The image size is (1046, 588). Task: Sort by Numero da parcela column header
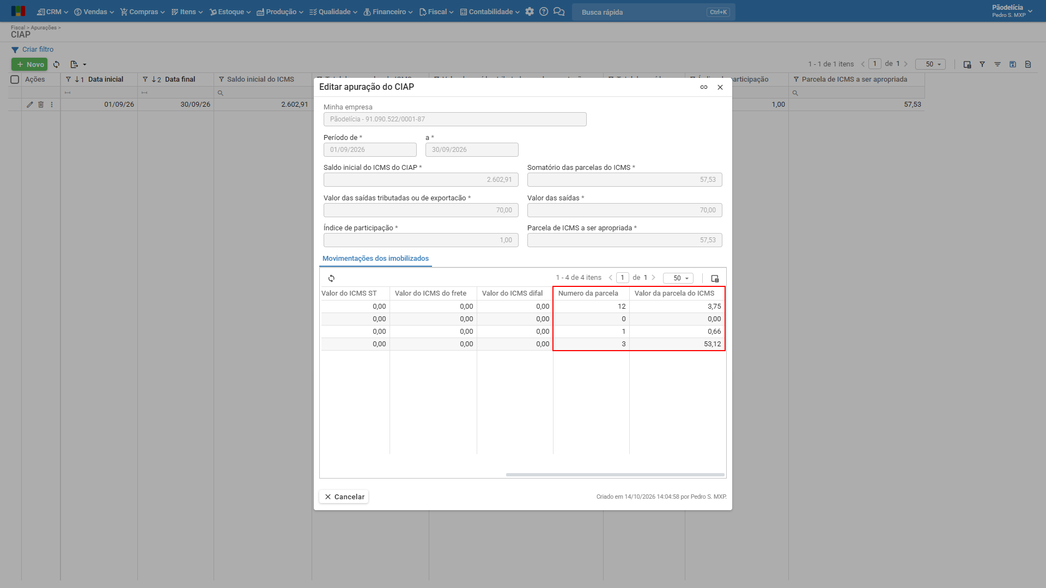pos(591,293)
